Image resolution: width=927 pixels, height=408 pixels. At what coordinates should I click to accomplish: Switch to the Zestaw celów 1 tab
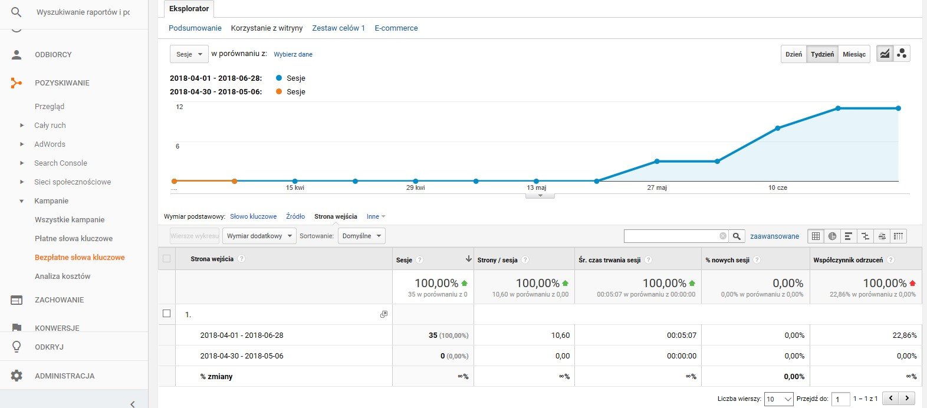338,28
